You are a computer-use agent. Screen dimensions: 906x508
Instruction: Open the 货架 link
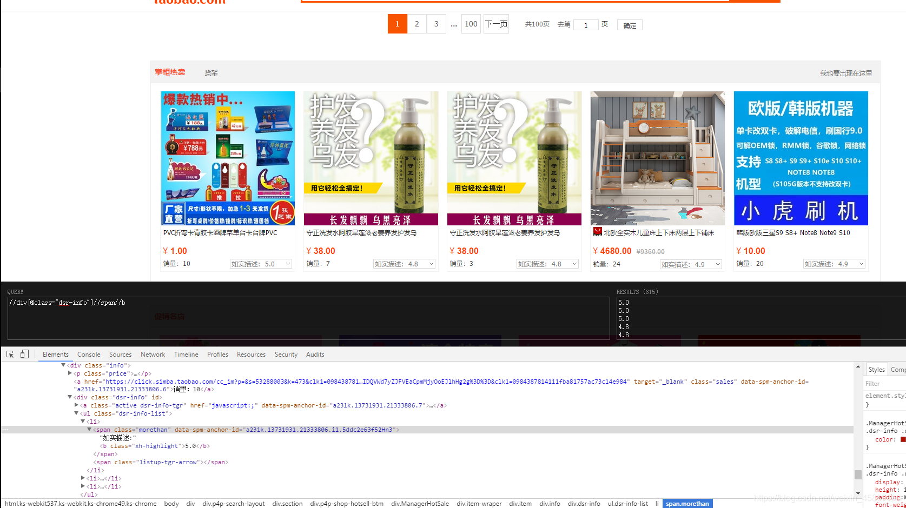click(211, 73)
